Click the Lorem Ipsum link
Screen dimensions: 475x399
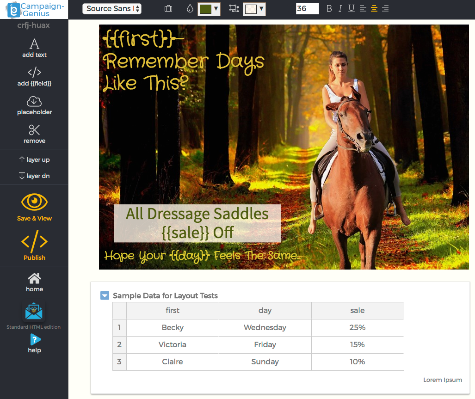coord(442,380)
